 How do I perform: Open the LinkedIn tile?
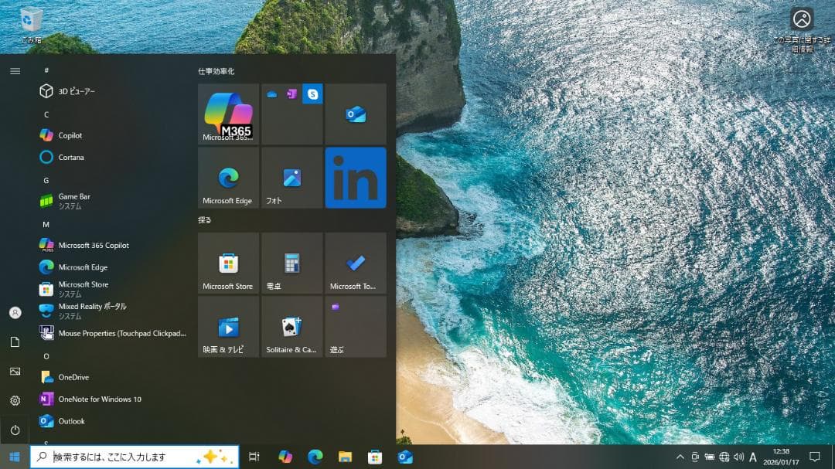(x=355, y=177)
